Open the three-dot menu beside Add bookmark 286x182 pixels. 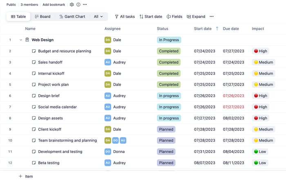tap(85, 4)
